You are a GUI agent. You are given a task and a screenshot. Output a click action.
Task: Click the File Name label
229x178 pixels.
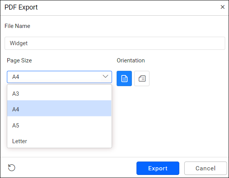pyautogui.click(x=17, y=26)
